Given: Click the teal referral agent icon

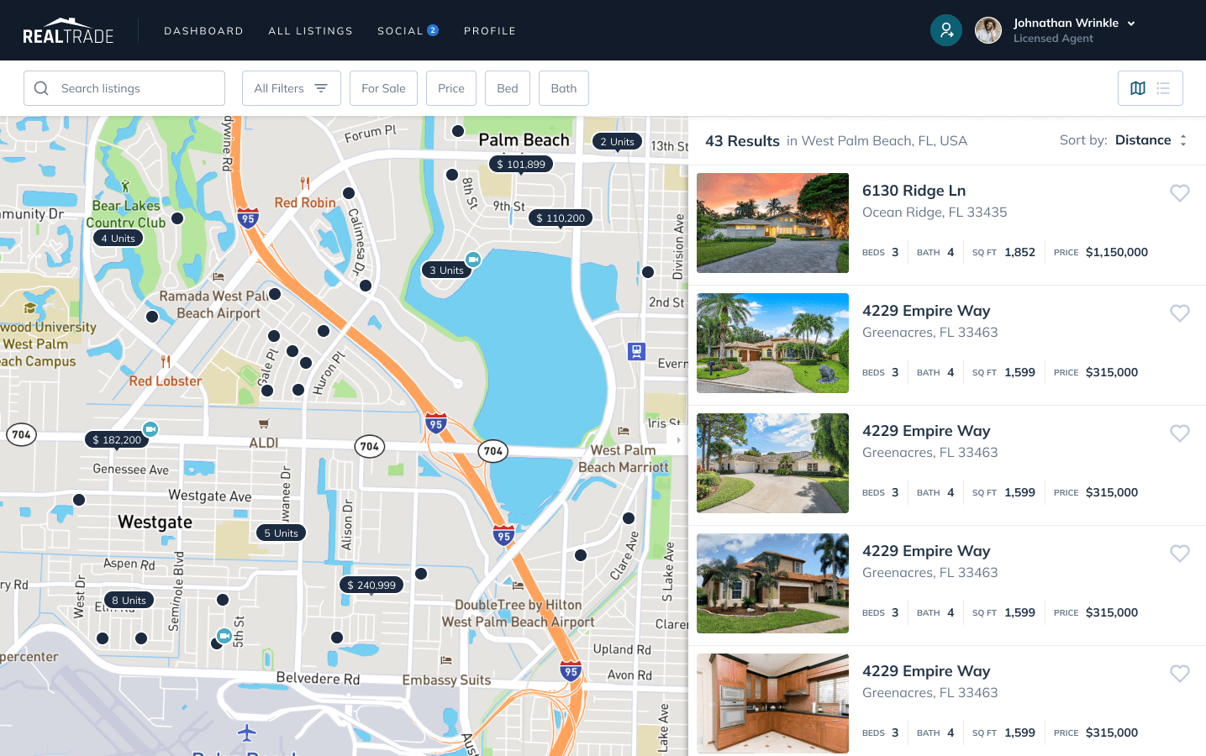Looking at the screenshot, I should (946, 30).
